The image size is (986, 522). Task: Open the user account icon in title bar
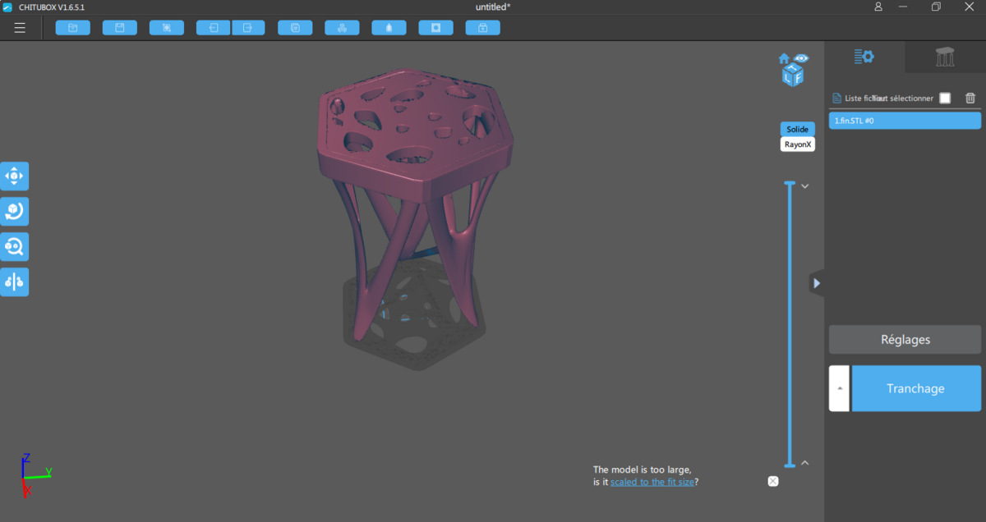(878, 7)
